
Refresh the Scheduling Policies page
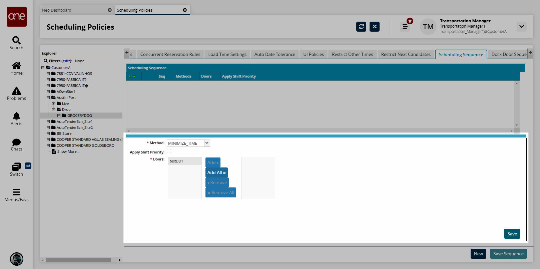point(361,27)
